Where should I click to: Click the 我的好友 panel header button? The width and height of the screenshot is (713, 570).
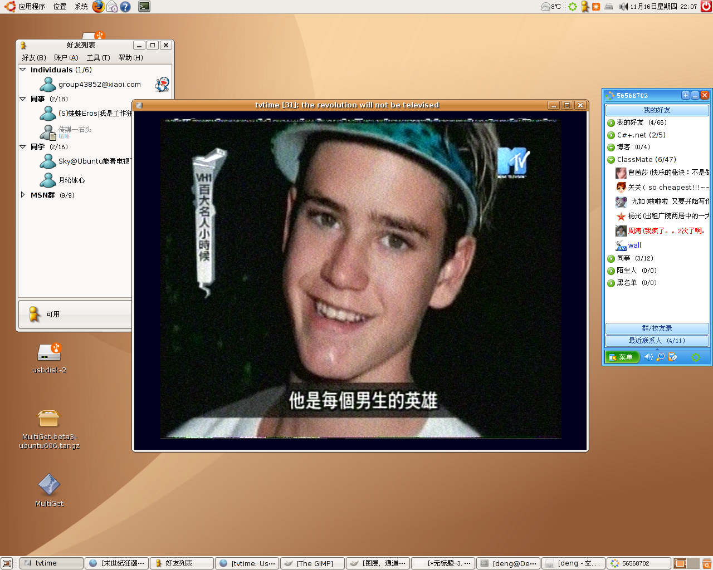657,110
